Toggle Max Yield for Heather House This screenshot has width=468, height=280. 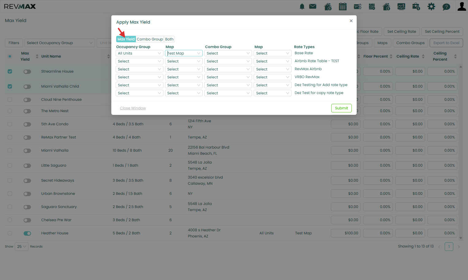[27, 233]
